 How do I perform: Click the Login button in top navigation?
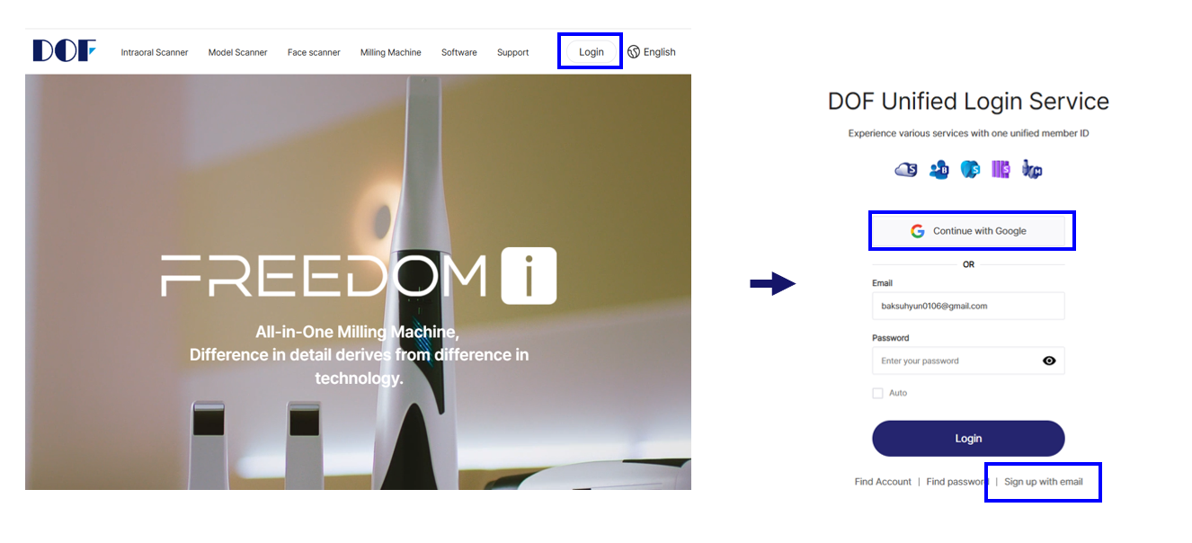pos(592,52)
